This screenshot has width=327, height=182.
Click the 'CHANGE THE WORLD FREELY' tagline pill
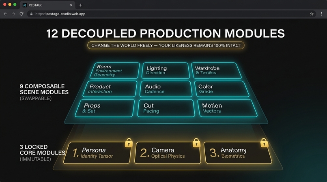[x=166, y=45]
